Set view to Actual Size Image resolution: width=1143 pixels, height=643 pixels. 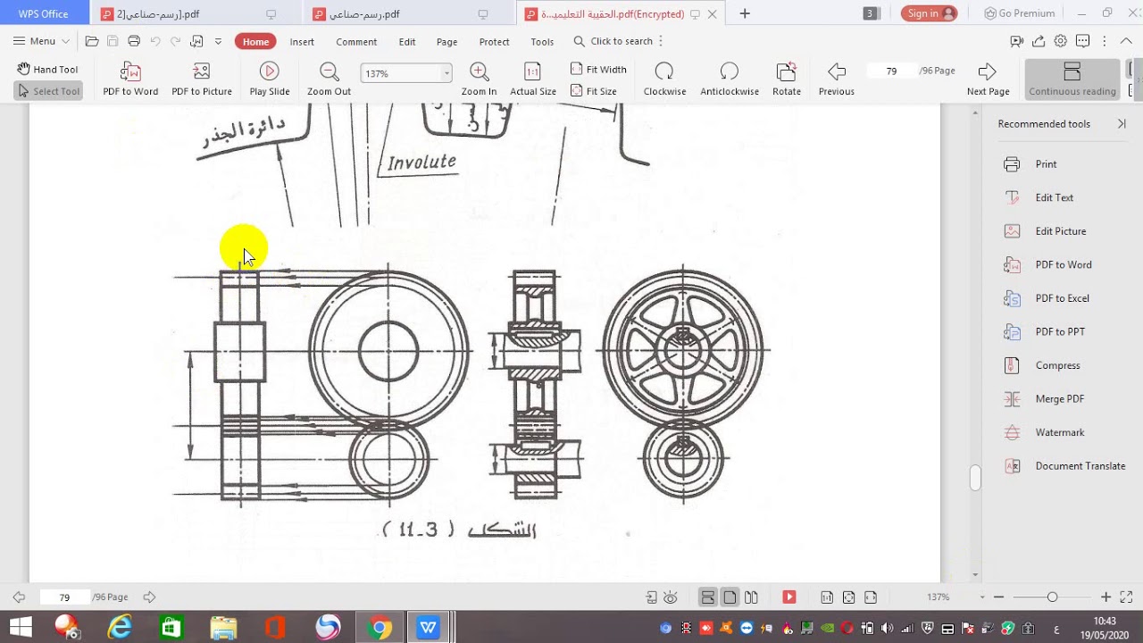pos(533,79)
